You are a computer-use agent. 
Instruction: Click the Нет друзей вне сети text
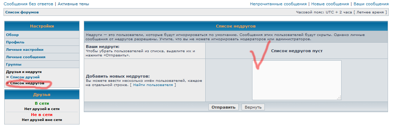click(42, 120)
